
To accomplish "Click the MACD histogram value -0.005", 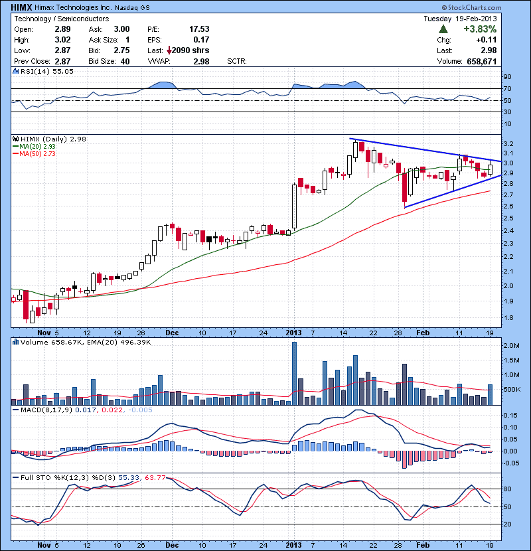I will tap(140, 410).
